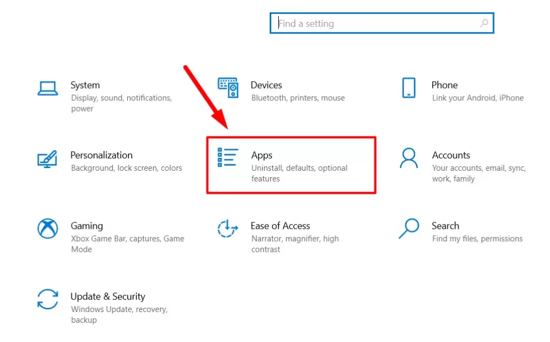Open the Update & Security title
The image size is (550, 342).
pos(107,297)
